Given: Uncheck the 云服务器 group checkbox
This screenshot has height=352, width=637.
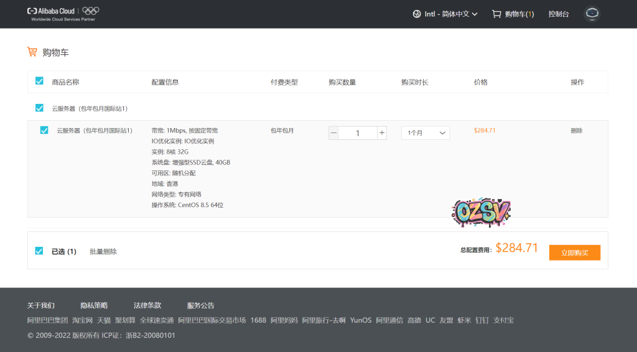Looking at the screenshot, I should [x=40, y=108].
